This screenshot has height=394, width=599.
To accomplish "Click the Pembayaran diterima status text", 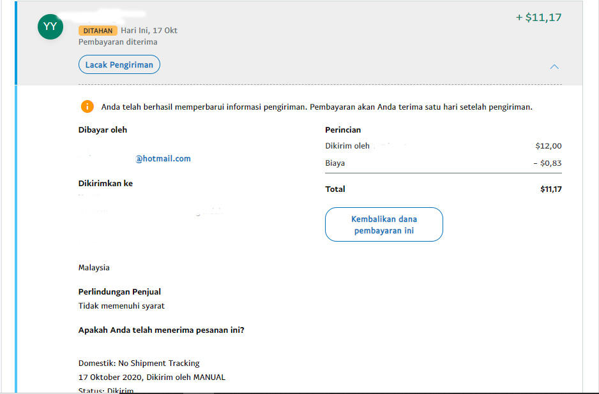I will pyautogui.click(x=118, y=42).
